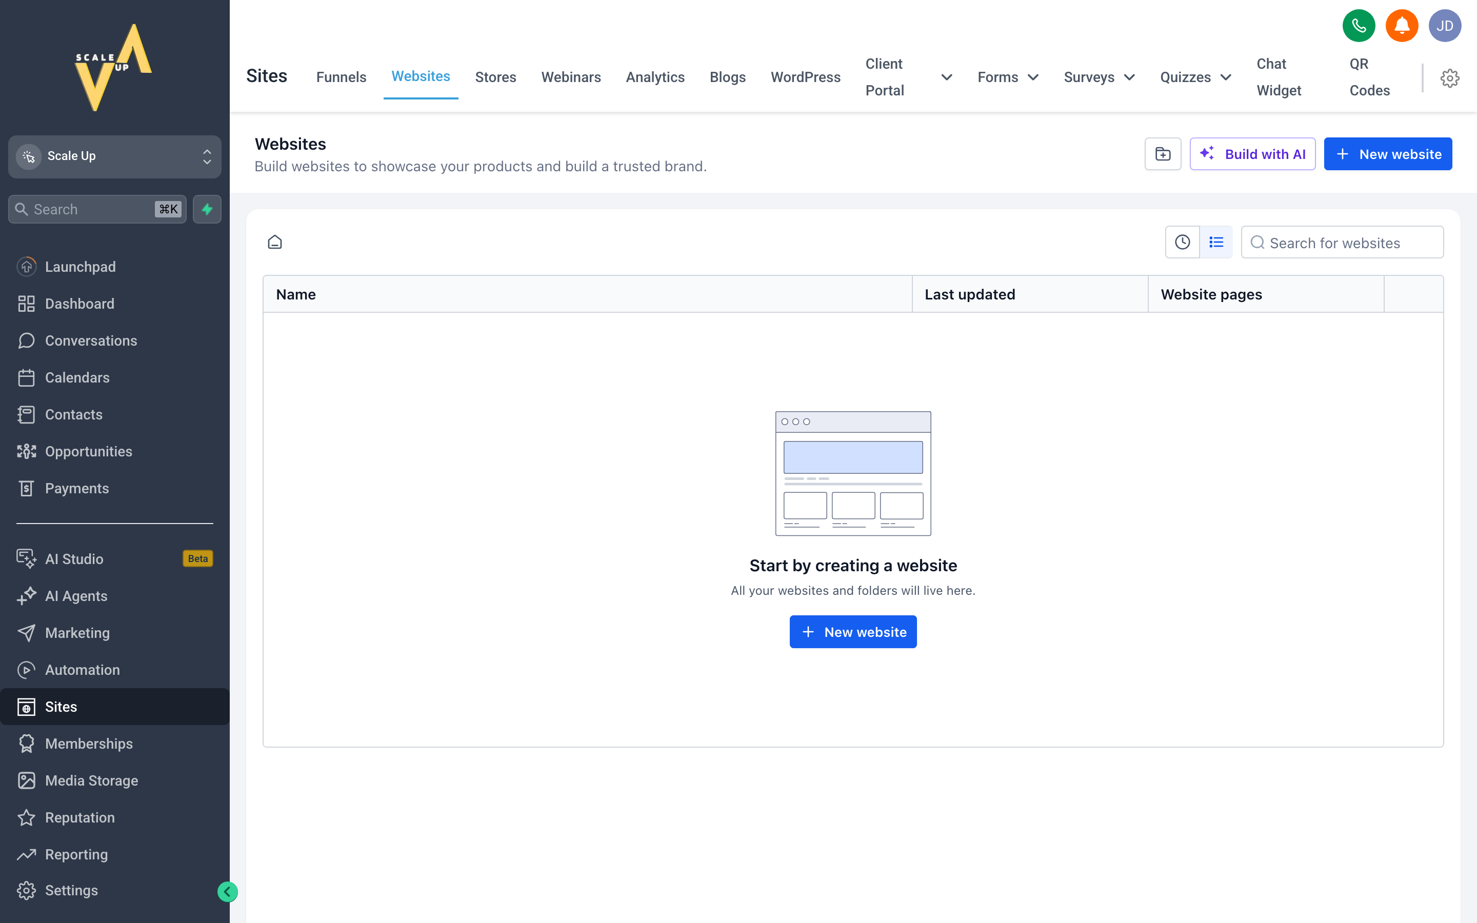
Task: Switch to recent view clock icon
Action: (x=1182, y=243)
